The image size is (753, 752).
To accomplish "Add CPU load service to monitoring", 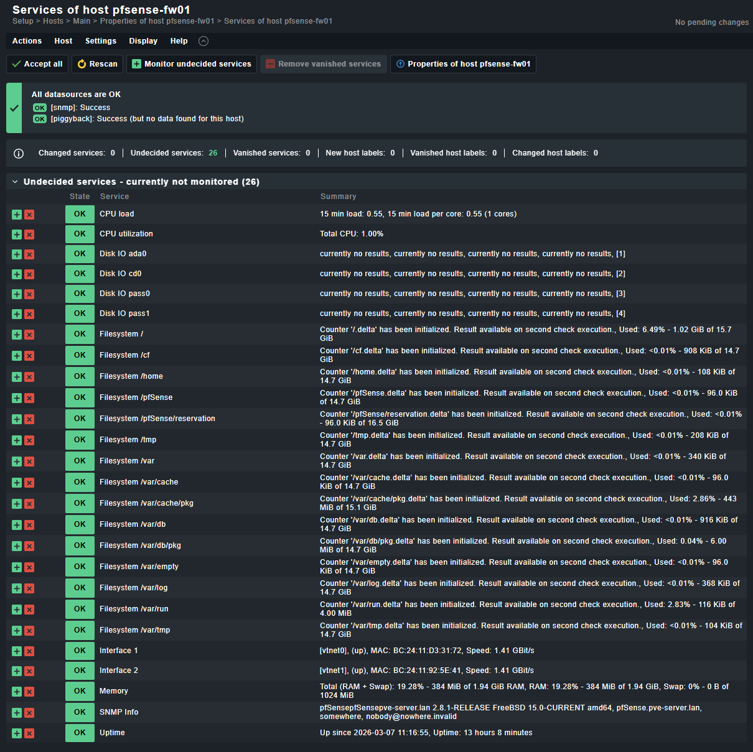I will (17, 215).
